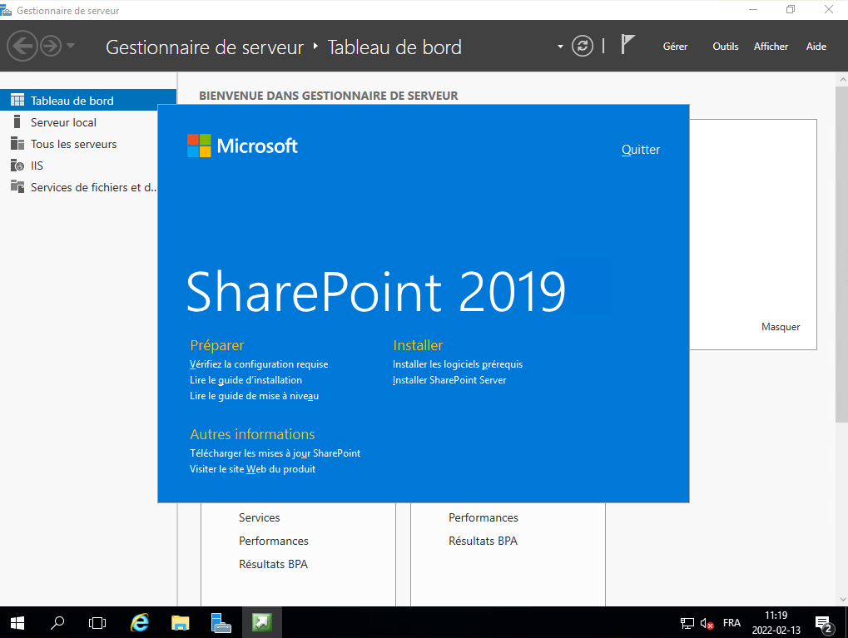
Task: Click the scrollbar up arrow
Action: click(x=842, y=79)
